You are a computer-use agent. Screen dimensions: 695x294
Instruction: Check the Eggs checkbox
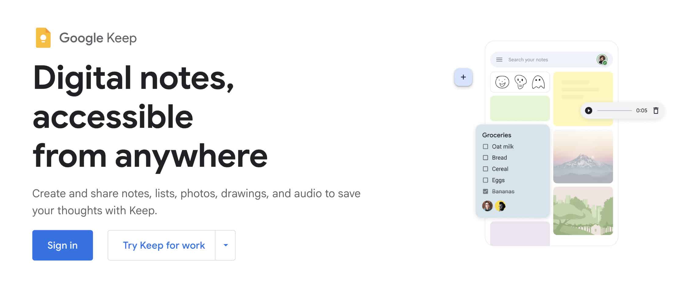[x=486, y=180]
